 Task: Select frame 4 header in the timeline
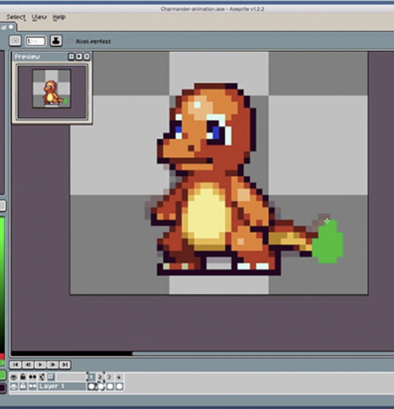click(119, 377)
